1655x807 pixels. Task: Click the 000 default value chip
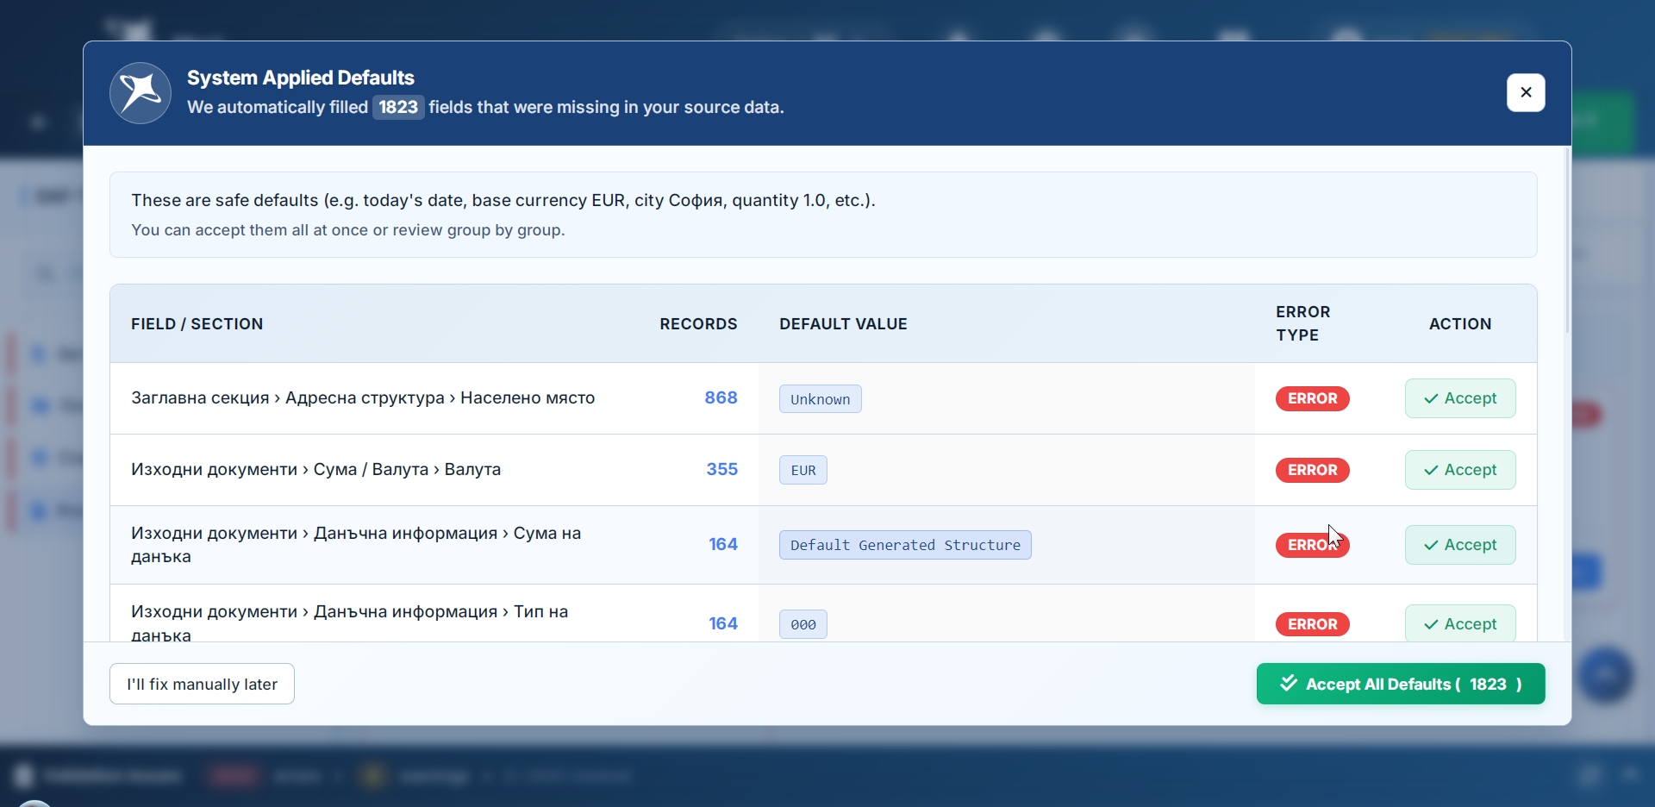tap(803, 624)
